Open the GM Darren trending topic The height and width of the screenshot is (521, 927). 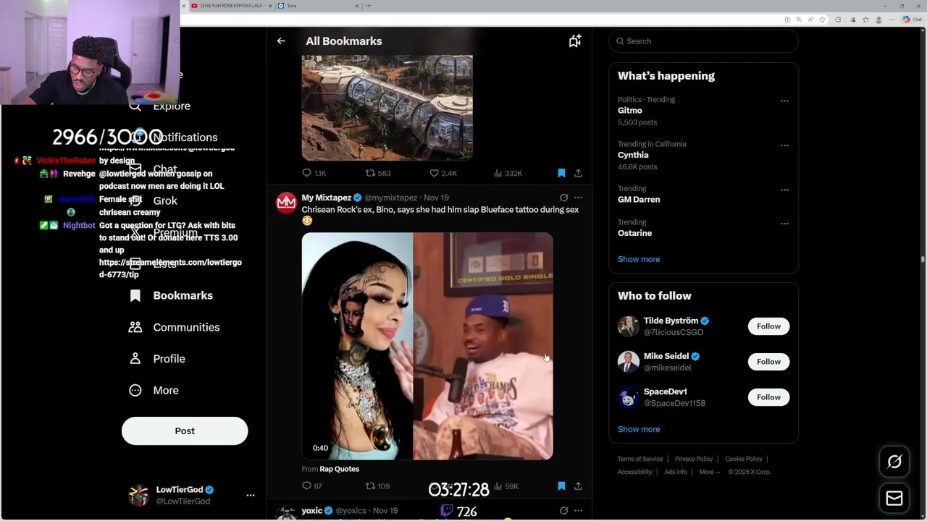(639, 199)
